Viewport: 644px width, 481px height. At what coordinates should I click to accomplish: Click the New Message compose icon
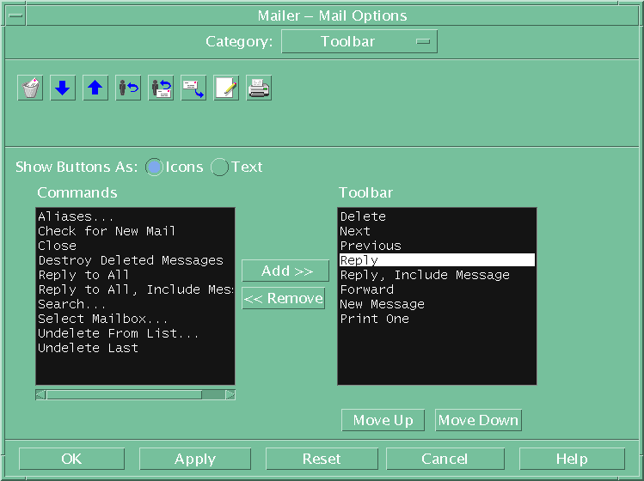click(226, 88)
